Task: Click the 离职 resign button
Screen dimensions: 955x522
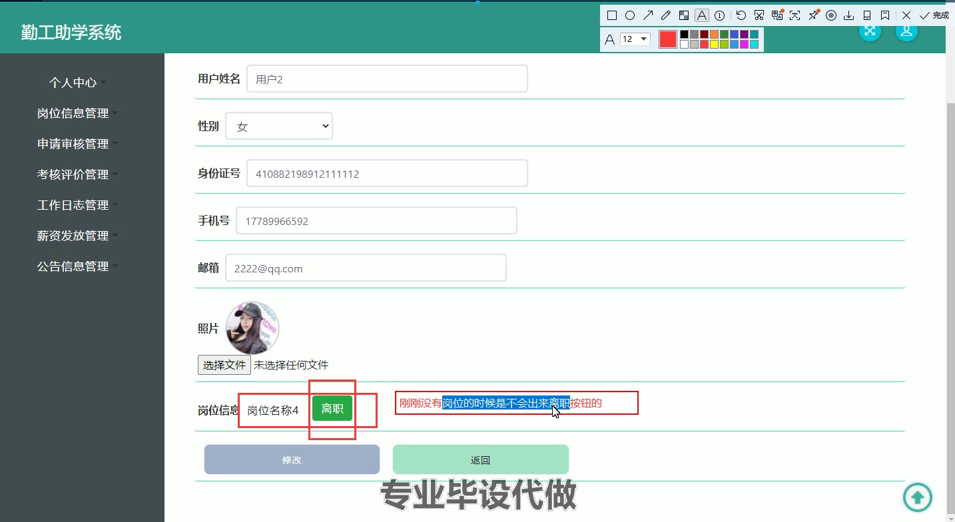Action: (x=332, y=409)
